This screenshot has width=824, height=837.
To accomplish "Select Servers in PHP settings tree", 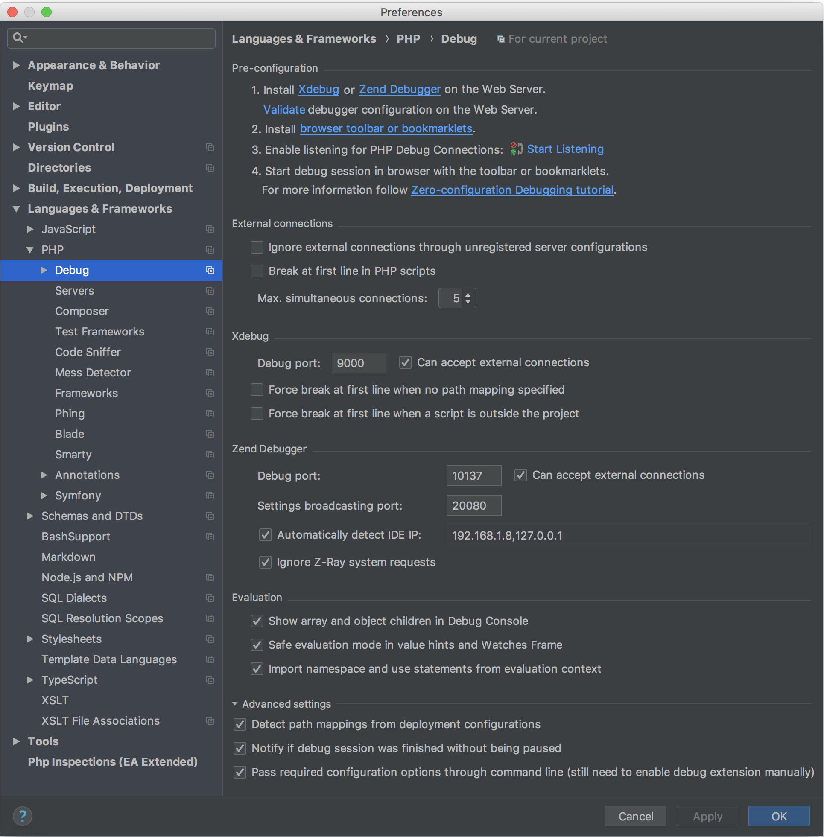I will [74, 291].
